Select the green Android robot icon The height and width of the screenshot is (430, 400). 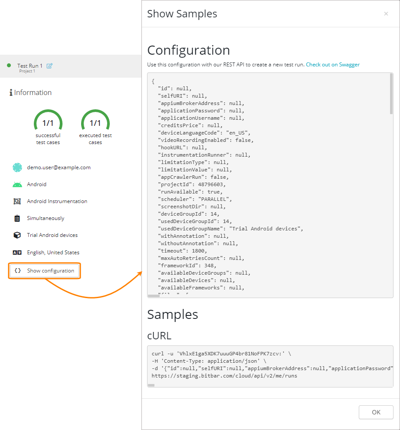click(x=17, y=184)
